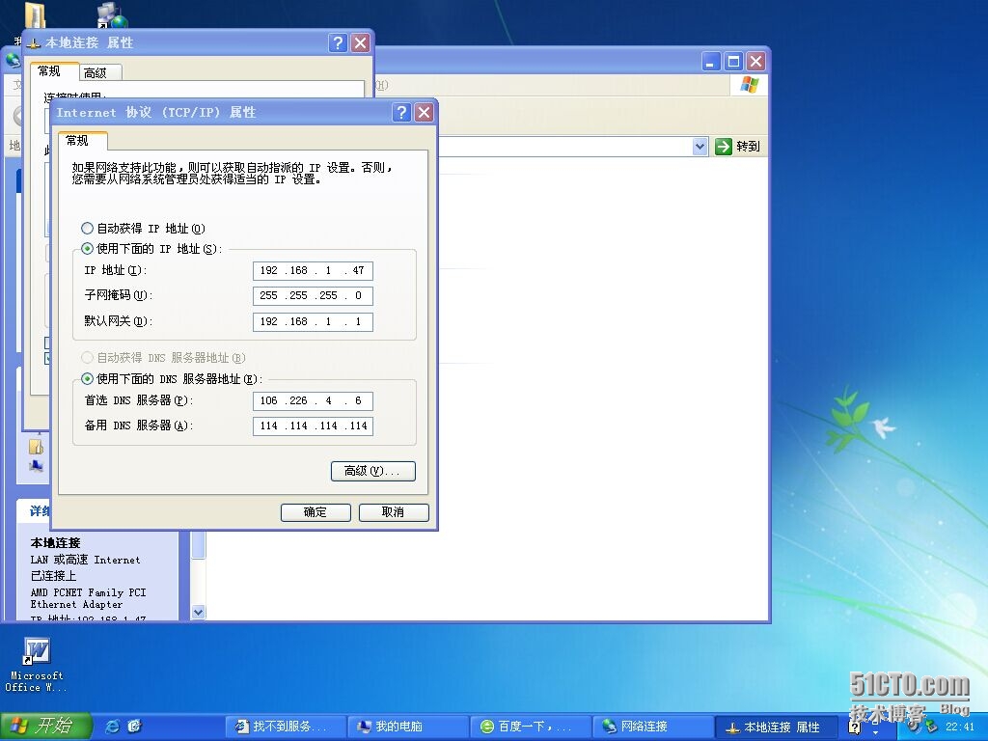Image resolution: width=988 pixels, height=741 pixels.
Task: Select 使用下面的 IP 地址 radio button
Action: [88, 248]
